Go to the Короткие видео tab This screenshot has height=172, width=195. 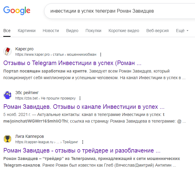(124, 31)
